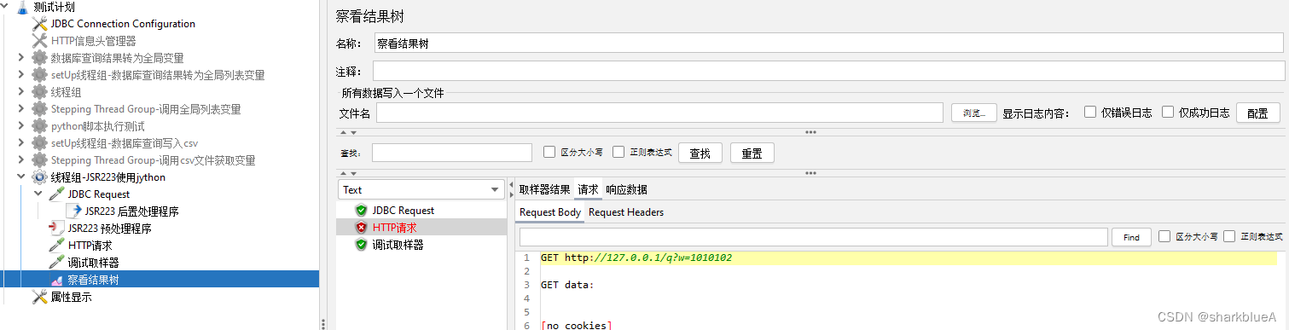Click the JSR223 预处理程序 icon
Image resolution: width=1289 pixels, height=330 pixels.
(x=56, y=229)
